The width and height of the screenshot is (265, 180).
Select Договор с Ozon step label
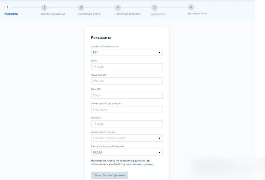(x=198, y=13)
